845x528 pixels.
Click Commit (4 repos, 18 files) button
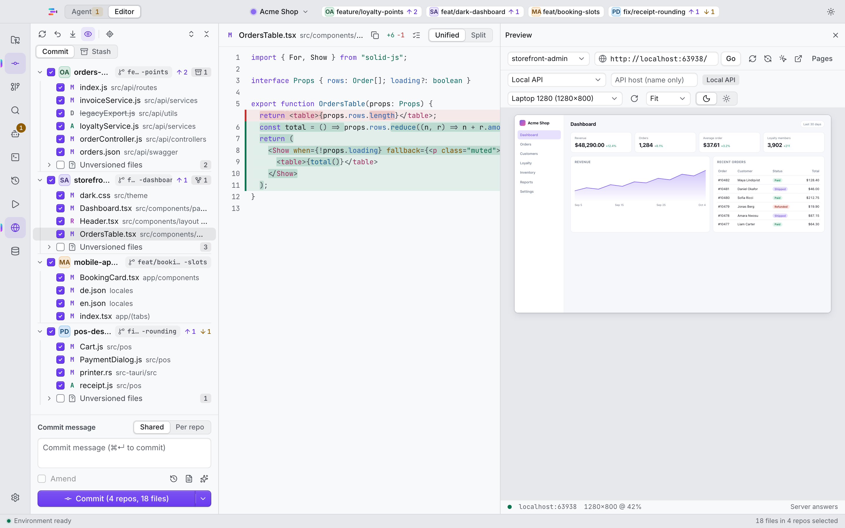[x=116, y=499]
